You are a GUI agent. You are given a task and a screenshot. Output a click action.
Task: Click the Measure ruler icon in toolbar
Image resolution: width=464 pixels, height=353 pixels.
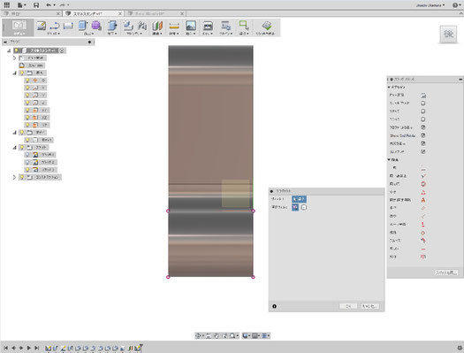click(174, 26)
